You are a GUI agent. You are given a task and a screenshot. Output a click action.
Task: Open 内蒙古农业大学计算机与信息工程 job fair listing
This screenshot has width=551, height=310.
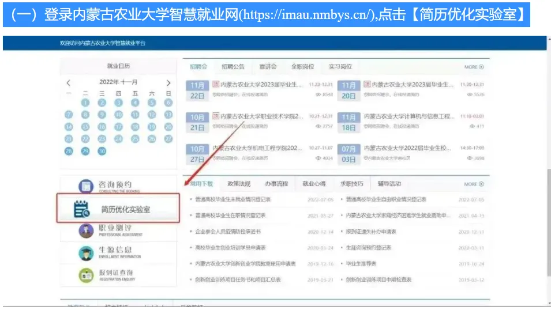(409, 116)
